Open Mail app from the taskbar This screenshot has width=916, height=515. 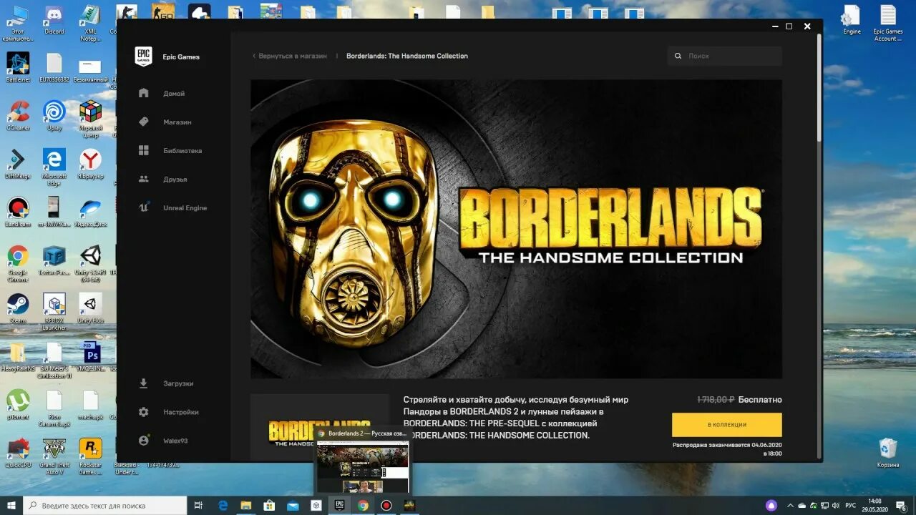click(x=293, y=506)
